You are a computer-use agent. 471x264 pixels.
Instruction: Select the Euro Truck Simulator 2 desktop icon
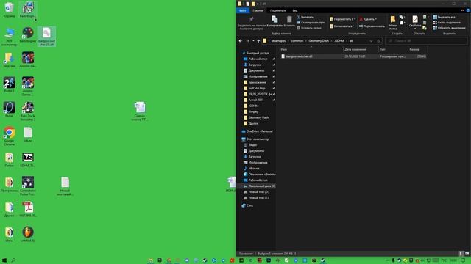28,111
